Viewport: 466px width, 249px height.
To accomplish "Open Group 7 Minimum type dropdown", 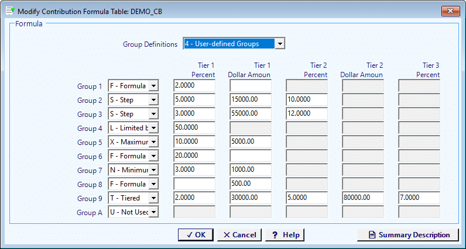I will (x=153, y=170).
